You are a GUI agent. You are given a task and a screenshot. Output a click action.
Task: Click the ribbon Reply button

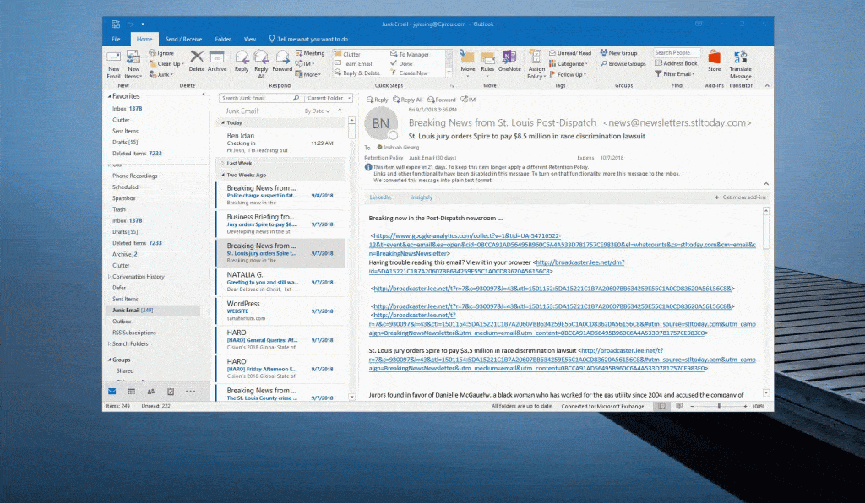(x=242, y=61)
